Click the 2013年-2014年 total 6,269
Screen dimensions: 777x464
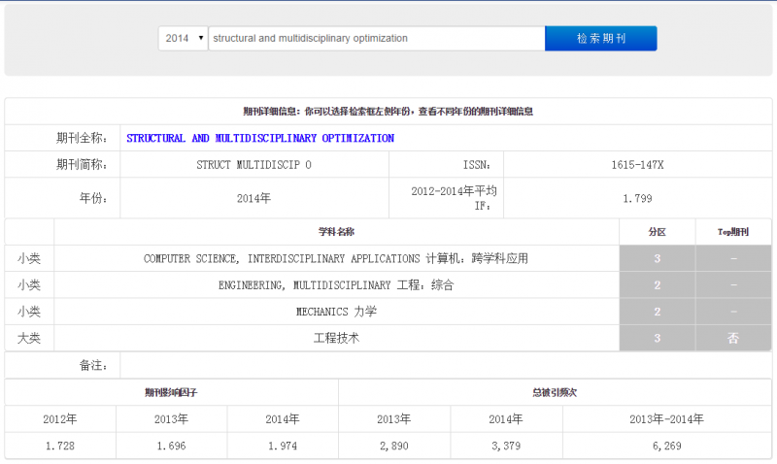(666, 446)
